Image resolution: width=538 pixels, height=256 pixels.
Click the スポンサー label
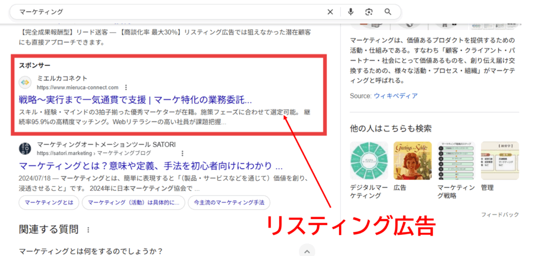(x=35, y=65)
